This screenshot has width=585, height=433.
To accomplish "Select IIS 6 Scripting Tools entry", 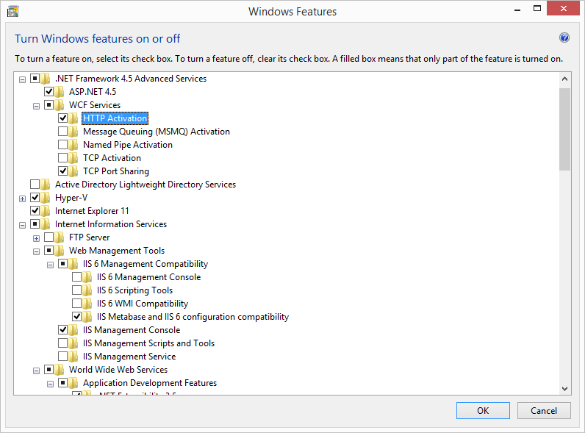I will [x=134, y=290].
